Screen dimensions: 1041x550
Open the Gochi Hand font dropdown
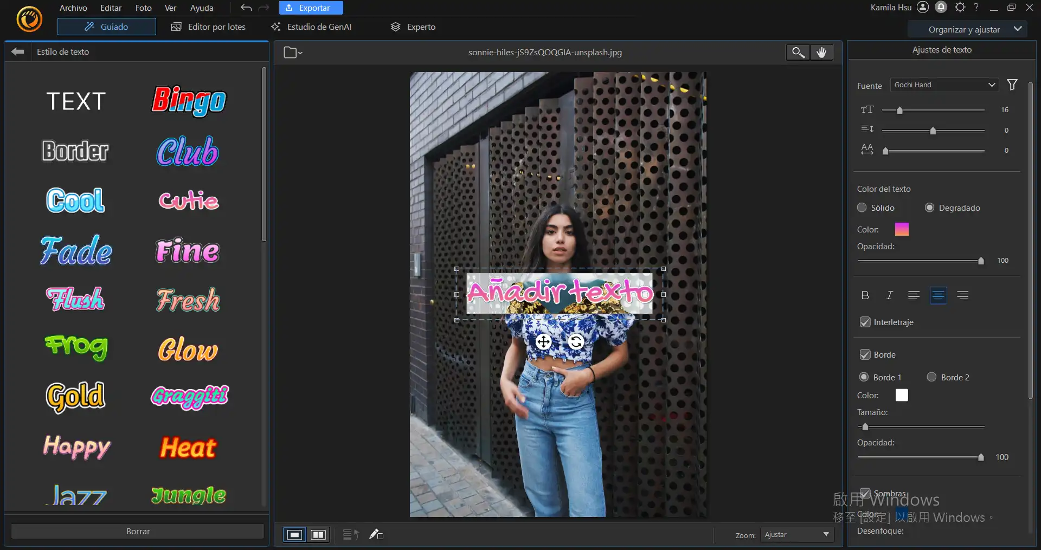tap(944, 85)
